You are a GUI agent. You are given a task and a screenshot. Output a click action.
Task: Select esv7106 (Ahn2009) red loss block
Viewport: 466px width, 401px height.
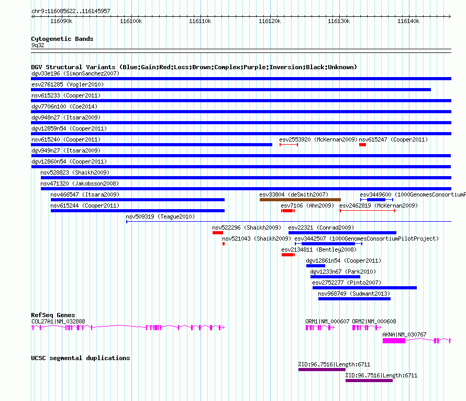(x=288, y=211)
